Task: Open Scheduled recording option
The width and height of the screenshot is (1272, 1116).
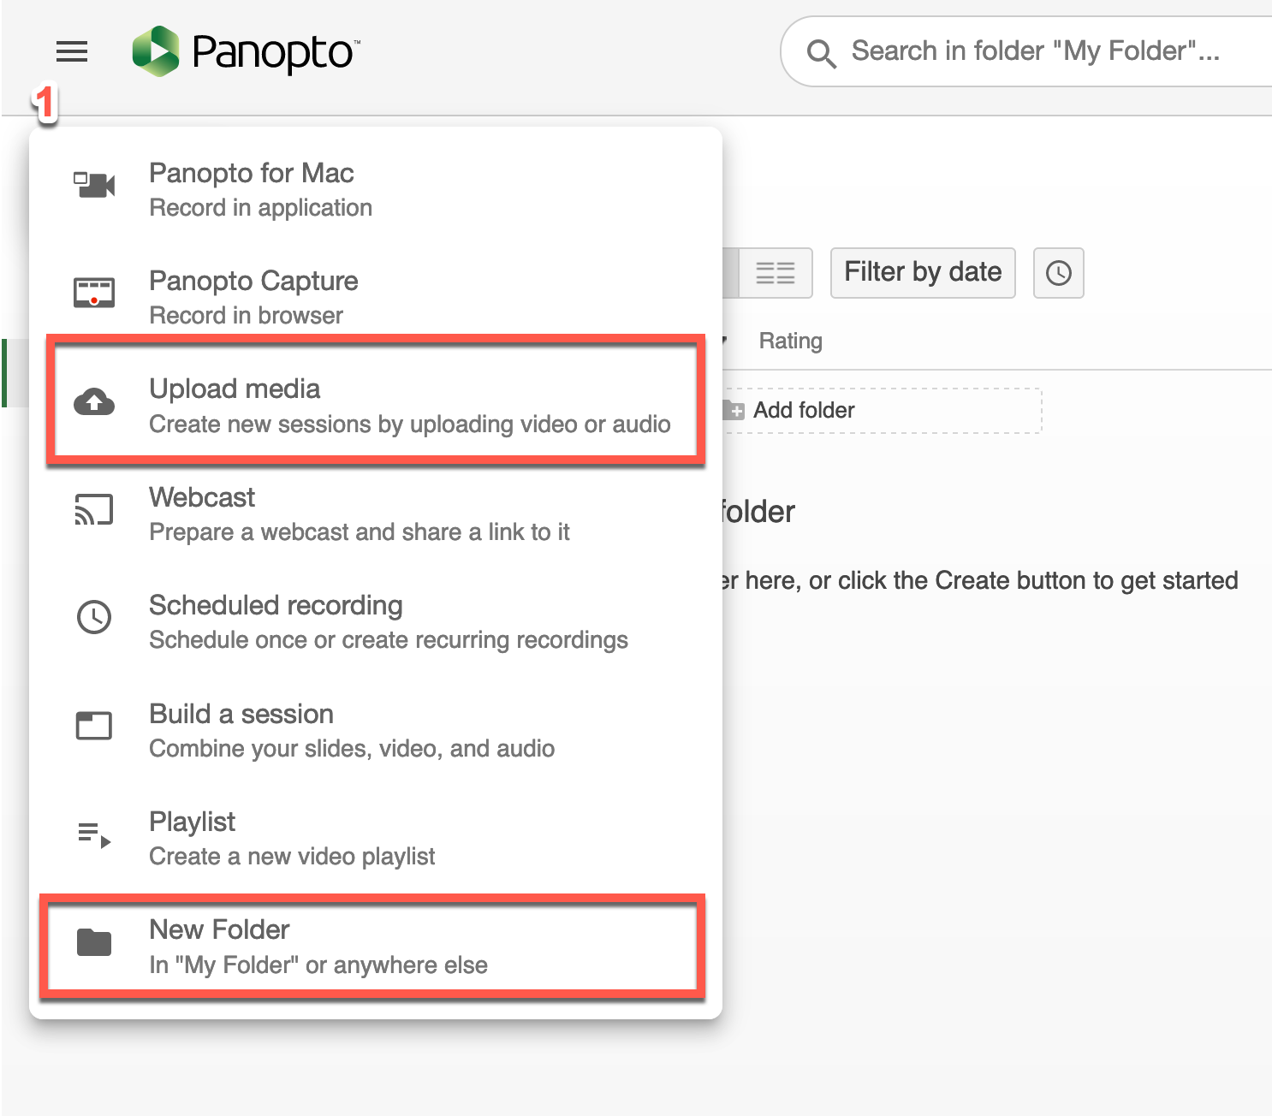Action: [376, 622]
